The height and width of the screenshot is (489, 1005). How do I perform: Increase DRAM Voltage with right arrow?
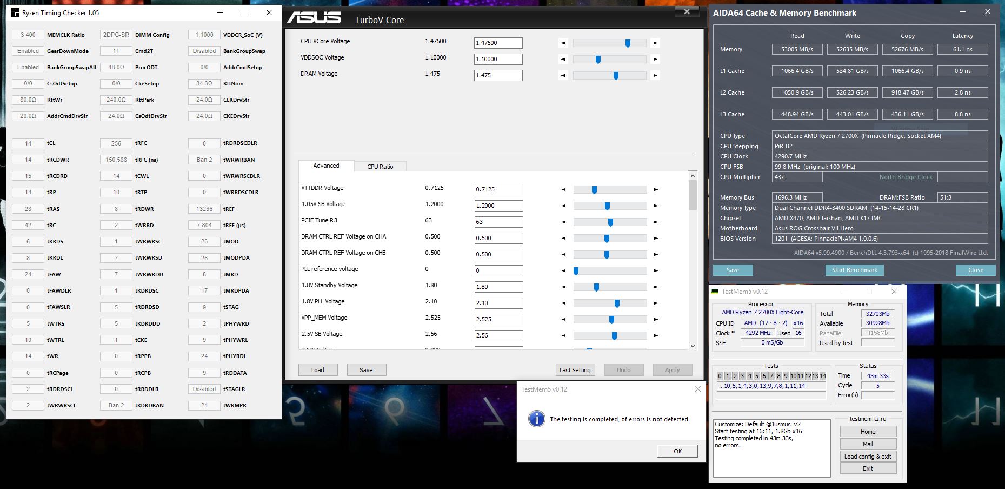tap(655, 75)
